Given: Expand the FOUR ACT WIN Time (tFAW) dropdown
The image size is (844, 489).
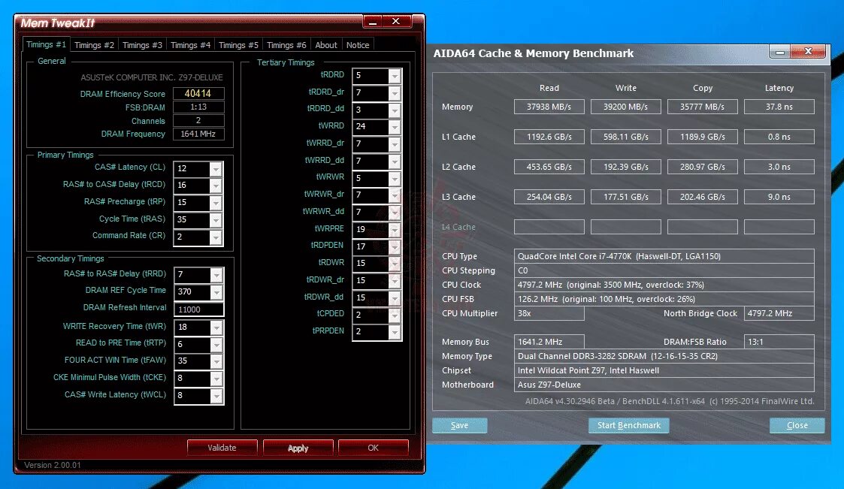Looking at the screenshot, I should 216,361.
